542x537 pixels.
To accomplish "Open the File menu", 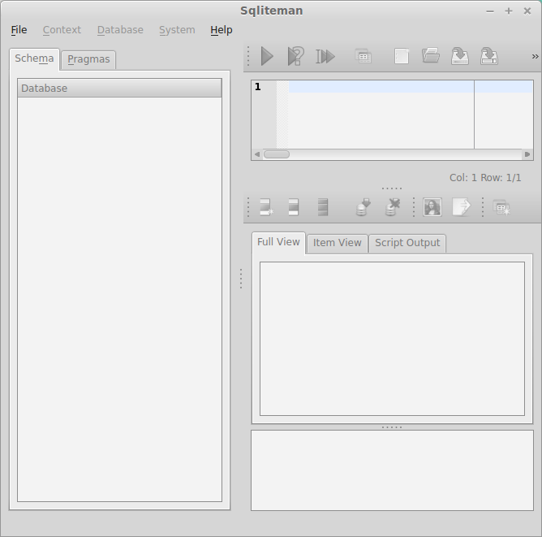I will tap(19, 30).
